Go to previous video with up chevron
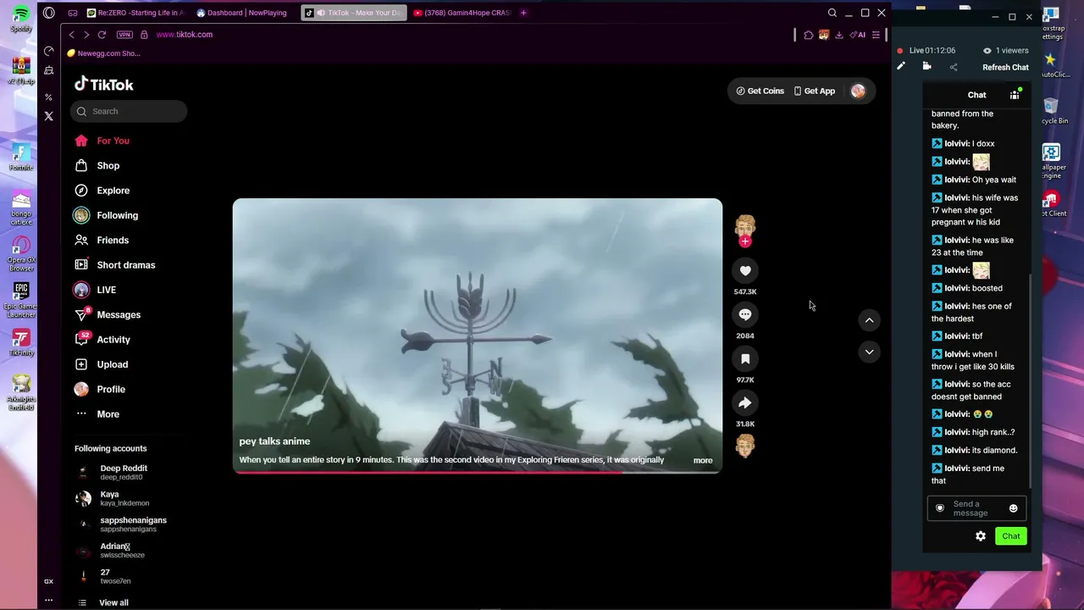This screenshot has height=610, width=1084. click(869, 320)
